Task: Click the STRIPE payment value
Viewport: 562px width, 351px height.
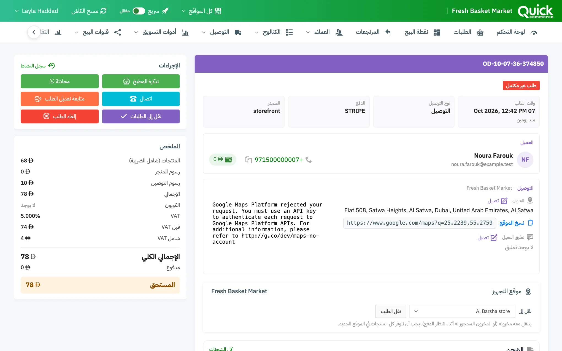Action: pyautogui.click(x=355, y=111)
